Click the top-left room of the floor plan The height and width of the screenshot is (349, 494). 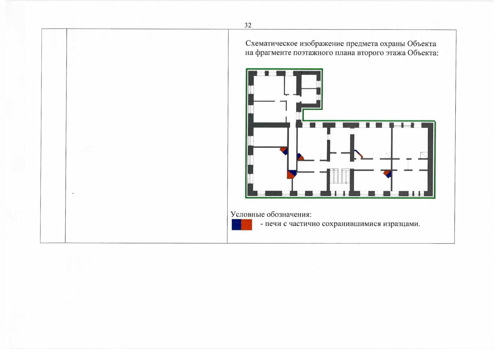pyautogui.click(x=269, y=87)
